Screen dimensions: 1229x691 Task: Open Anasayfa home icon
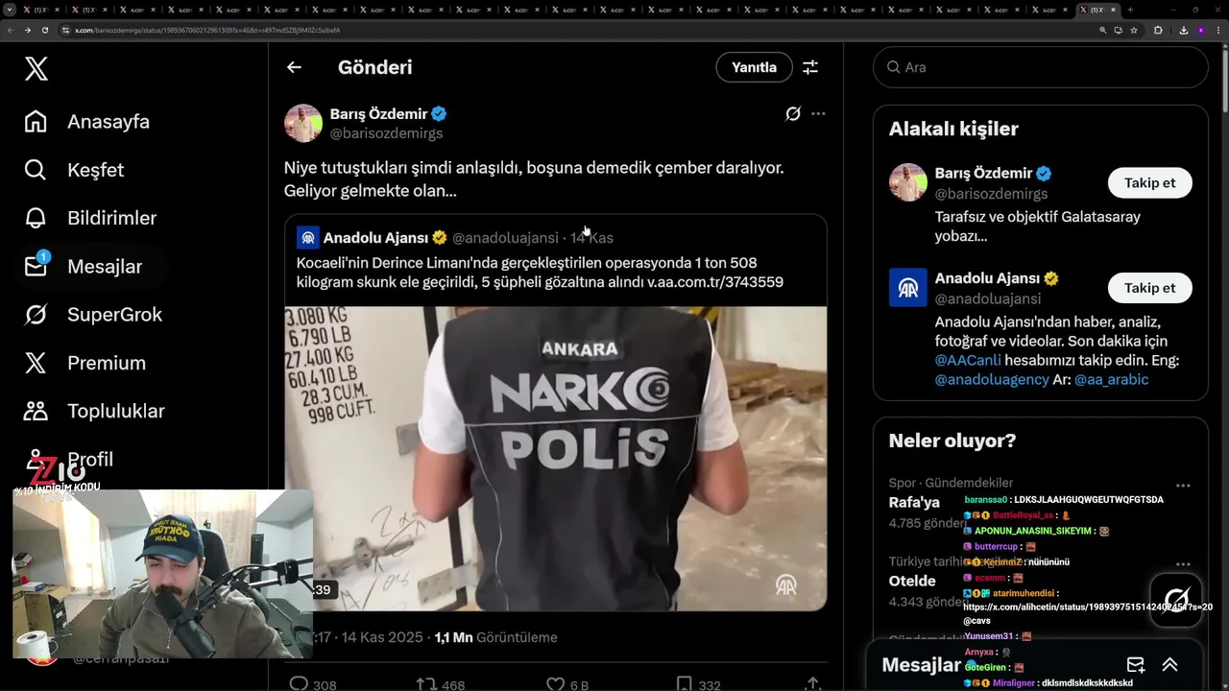coord(36,121)
